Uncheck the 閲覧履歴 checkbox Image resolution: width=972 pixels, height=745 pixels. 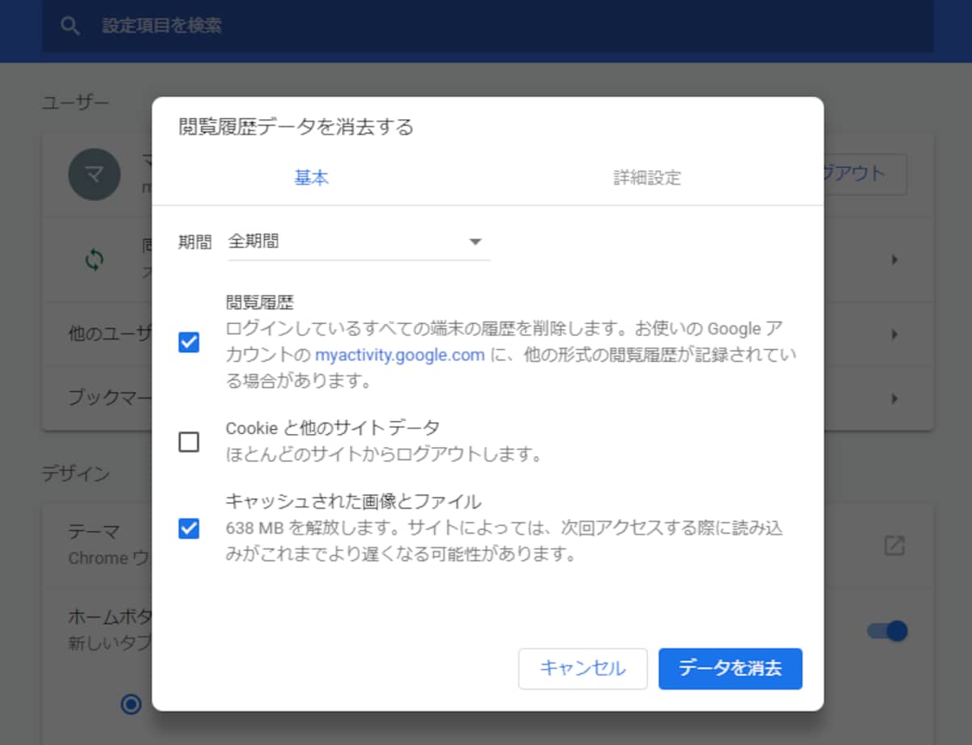189,343
